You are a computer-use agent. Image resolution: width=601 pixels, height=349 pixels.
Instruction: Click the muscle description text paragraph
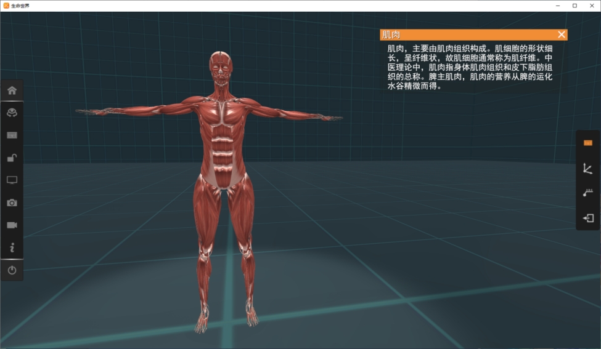[470, 67]
